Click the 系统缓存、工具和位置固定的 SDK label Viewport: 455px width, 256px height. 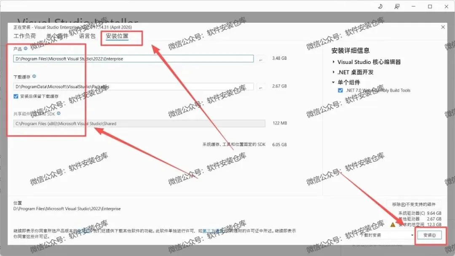pos(234,144)
